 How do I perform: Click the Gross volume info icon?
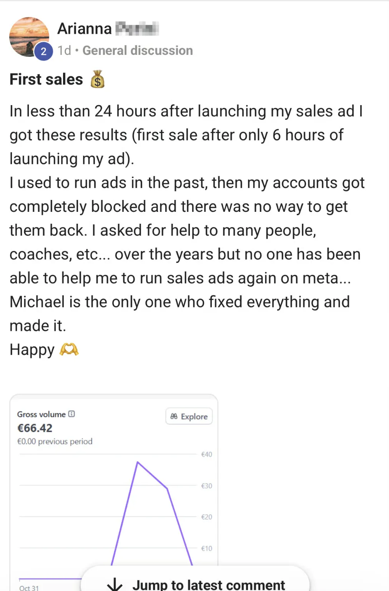(x=71, y=414)
